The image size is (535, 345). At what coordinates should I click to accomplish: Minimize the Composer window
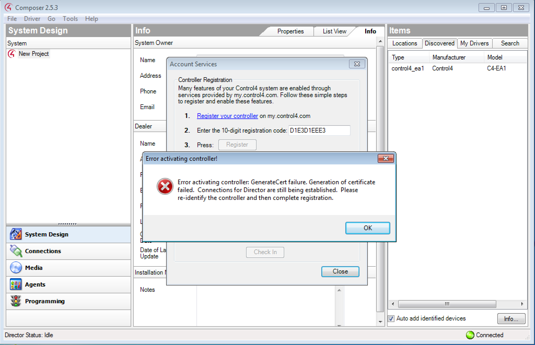point(486,8)
